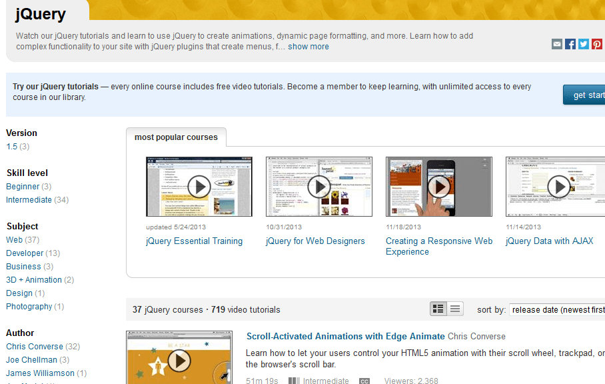Filter by version 1.5
Image resolution: width=605 pixels, height=384 pixels.
pos(11,147)
